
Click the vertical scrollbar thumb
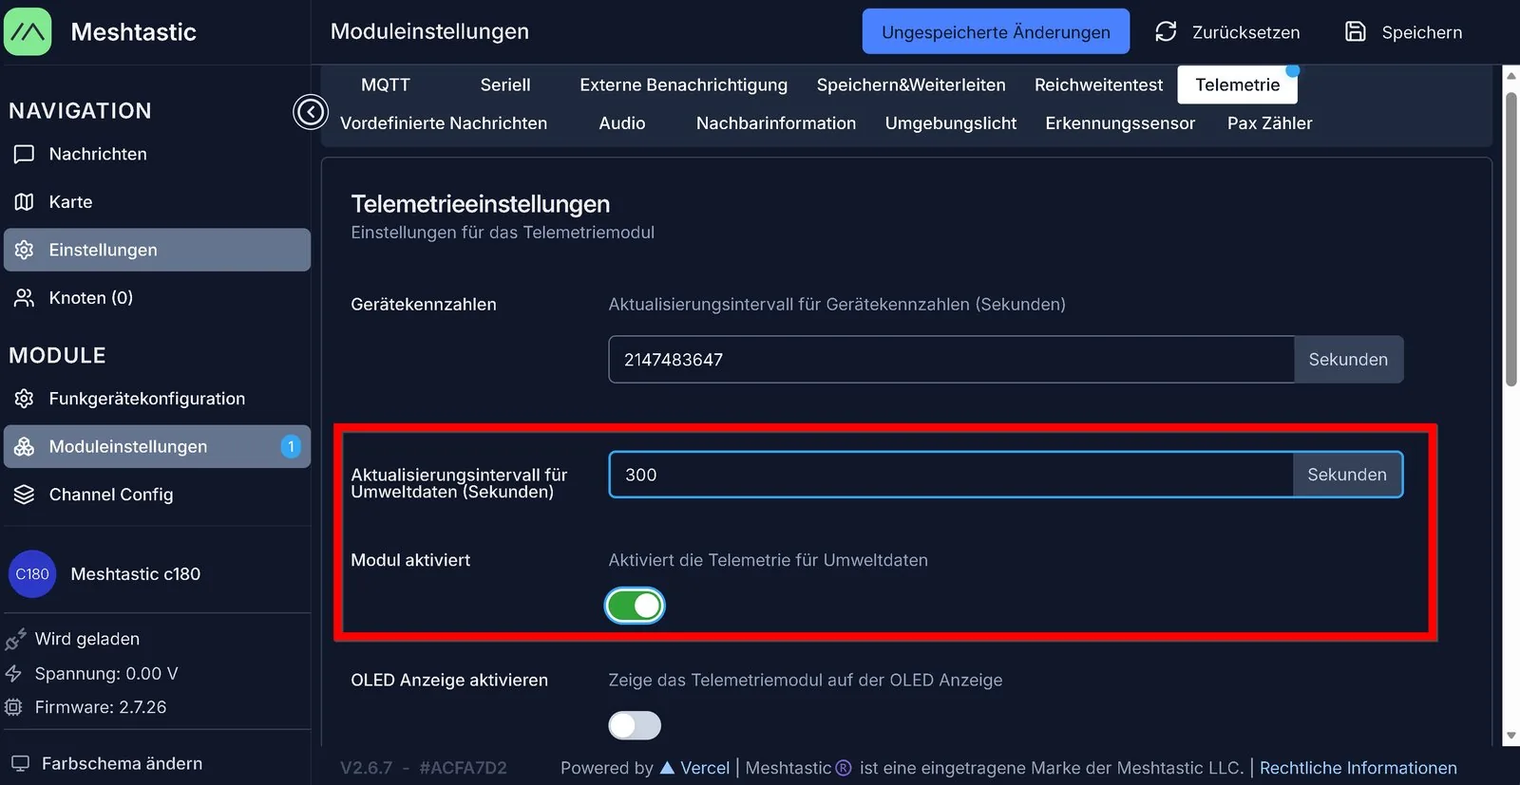point(1511,237)
